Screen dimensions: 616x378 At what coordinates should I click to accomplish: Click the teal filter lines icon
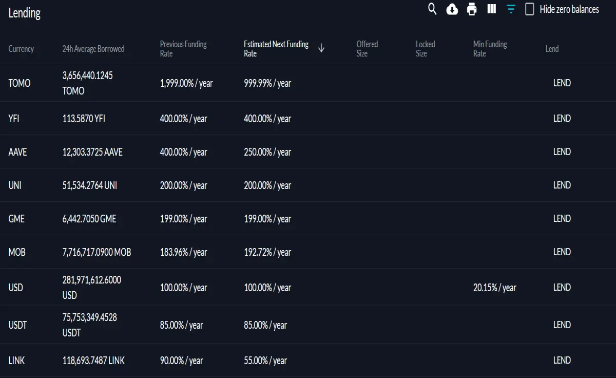pos(511,9)
